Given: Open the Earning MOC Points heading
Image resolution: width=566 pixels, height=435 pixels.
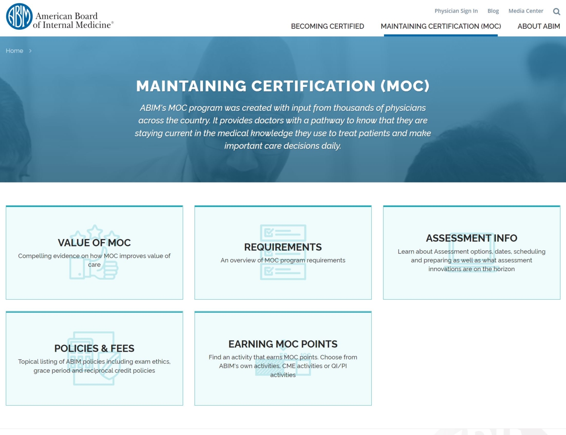Looking at the screenshot, I should 283,344.
